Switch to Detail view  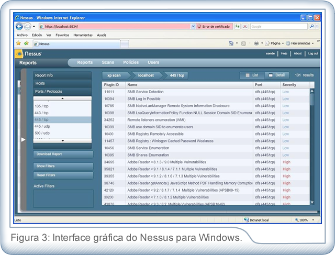pyautogui.click(x=277, y=75)
